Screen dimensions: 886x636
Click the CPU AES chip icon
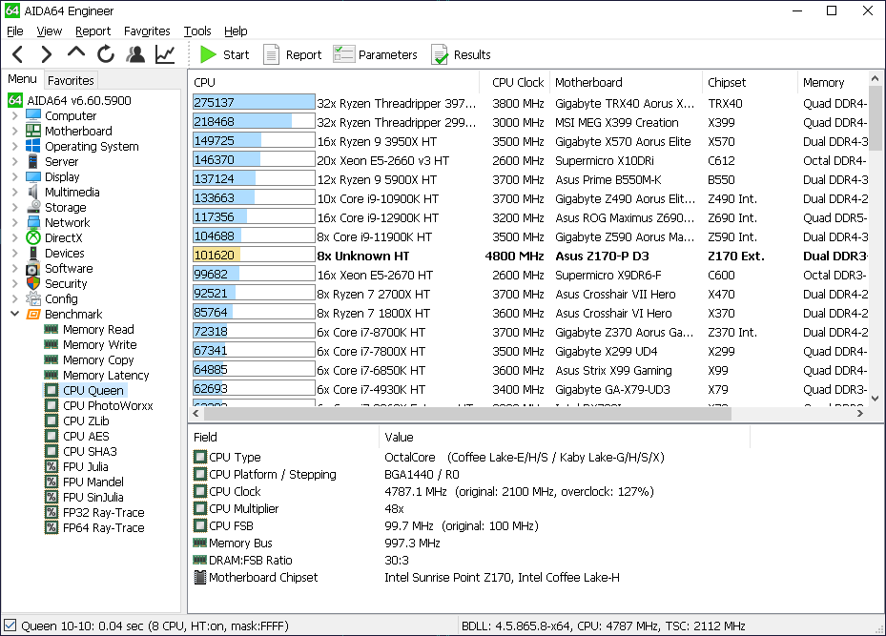click(52, 436)
